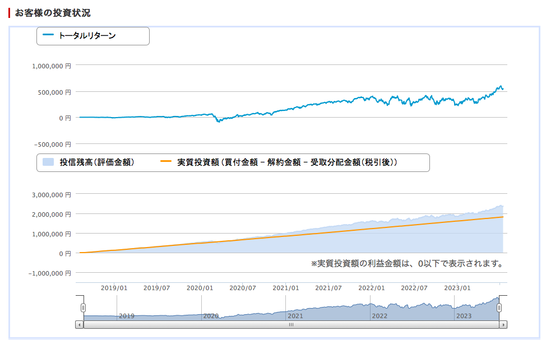This screenshot has height=340, width=546.
Task: Click the 2021 label in range navigator
Action: point(295,316)
